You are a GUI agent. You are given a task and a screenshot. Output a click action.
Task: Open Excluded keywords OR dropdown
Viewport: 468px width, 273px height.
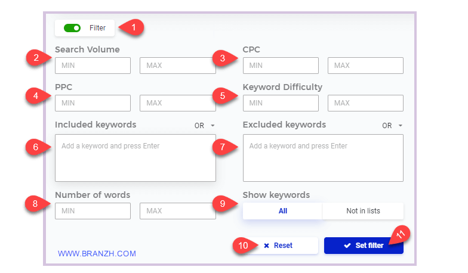tap(393, 125)
